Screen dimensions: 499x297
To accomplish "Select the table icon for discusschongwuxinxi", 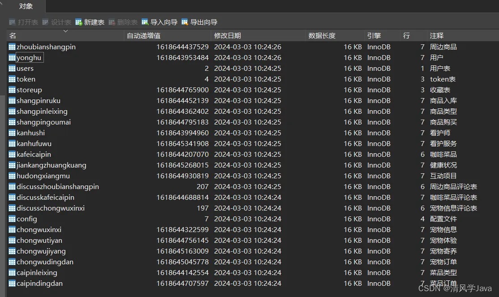I will coord(12,208).
